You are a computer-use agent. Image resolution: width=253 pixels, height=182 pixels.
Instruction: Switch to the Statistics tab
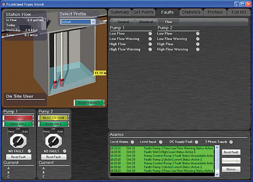191,12
